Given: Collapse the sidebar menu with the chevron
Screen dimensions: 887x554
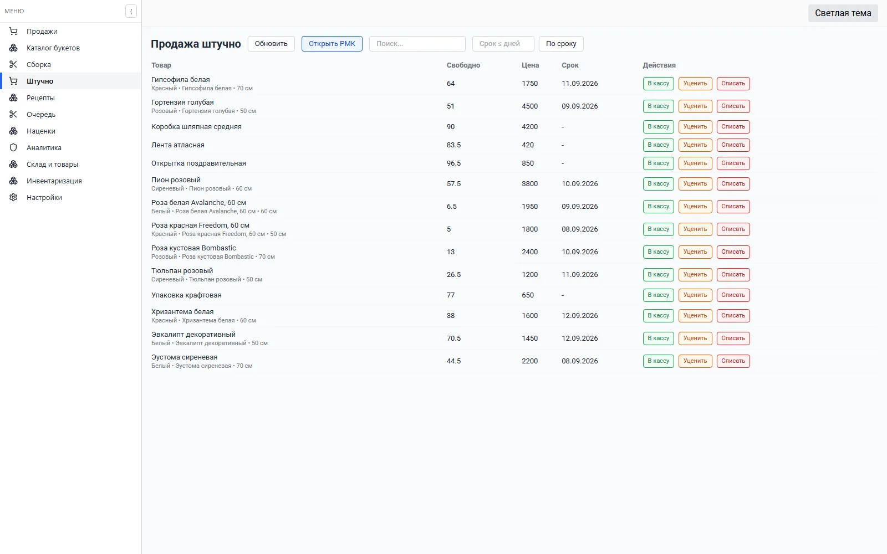Looking at the screenshot, I should pyautogui.click(x=131, y=11).
